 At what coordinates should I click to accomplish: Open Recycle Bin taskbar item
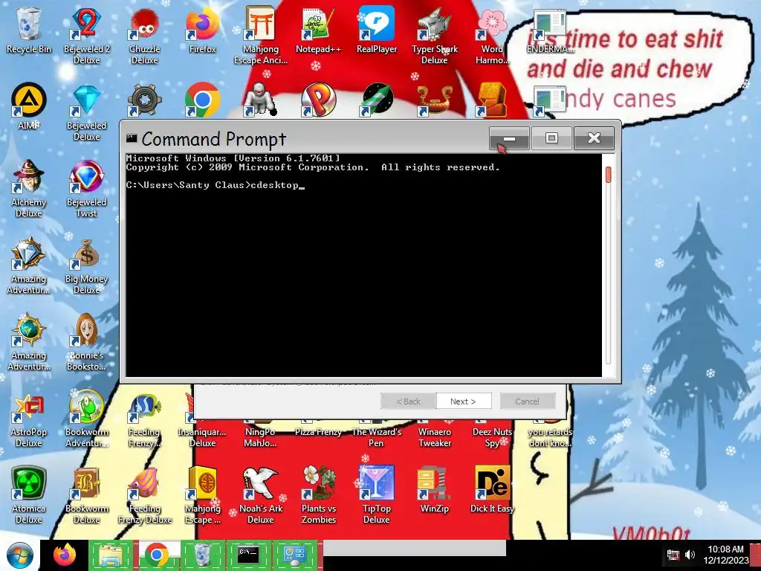[x=203, y=555]
